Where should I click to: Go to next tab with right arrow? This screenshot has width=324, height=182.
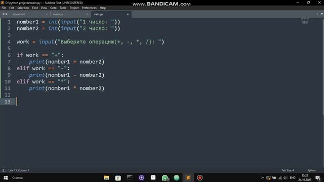tap(7, 14)
